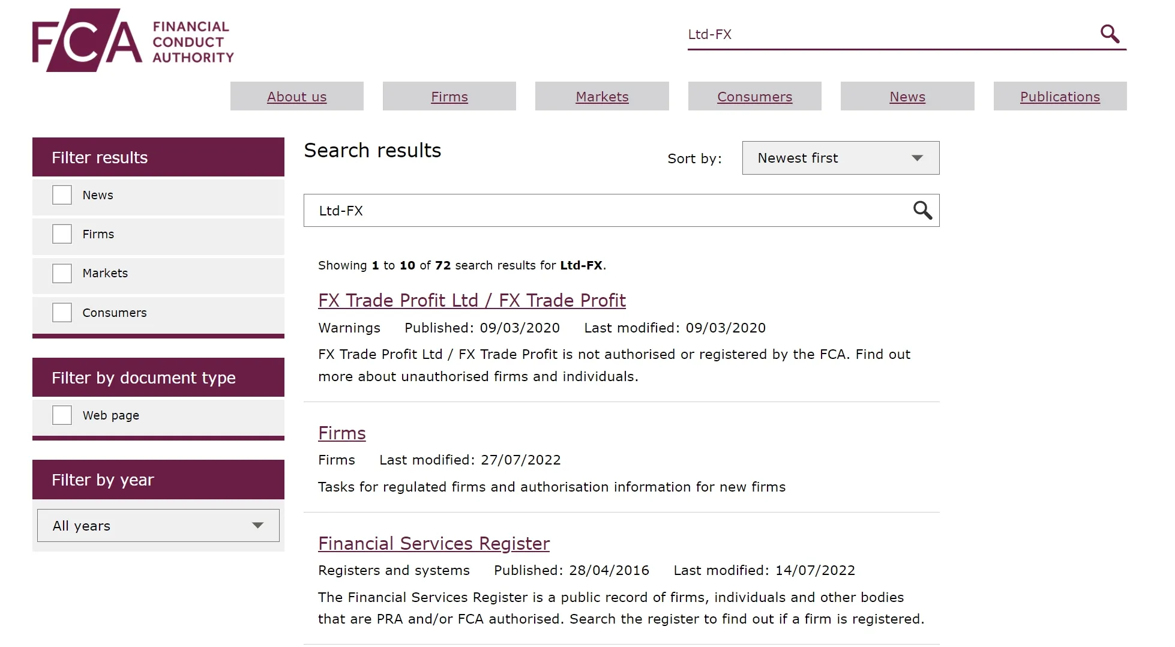Screen dimensions: 1175x647
Task: Click the Firms filter label in the sidebar
Action: point(98,234)
